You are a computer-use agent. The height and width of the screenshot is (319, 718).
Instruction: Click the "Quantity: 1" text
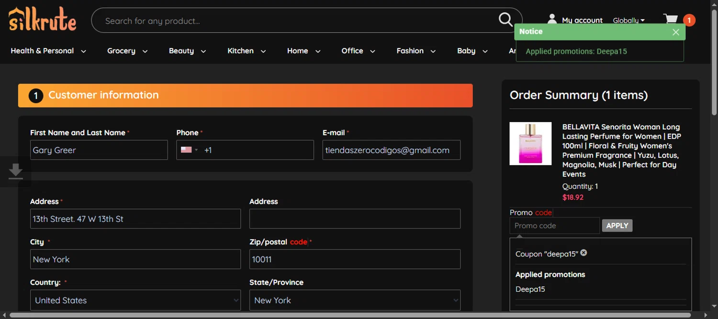point(580,187)
